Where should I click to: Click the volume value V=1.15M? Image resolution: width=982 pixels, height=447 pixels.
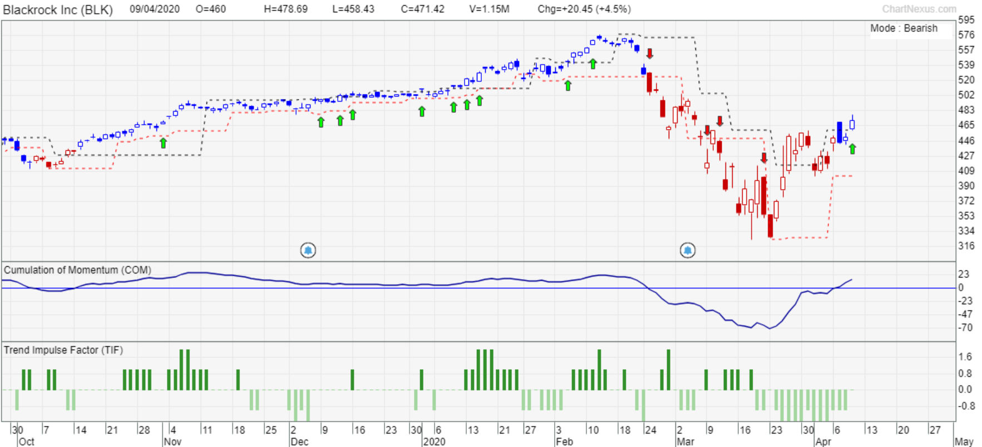[x=489, y=9]
